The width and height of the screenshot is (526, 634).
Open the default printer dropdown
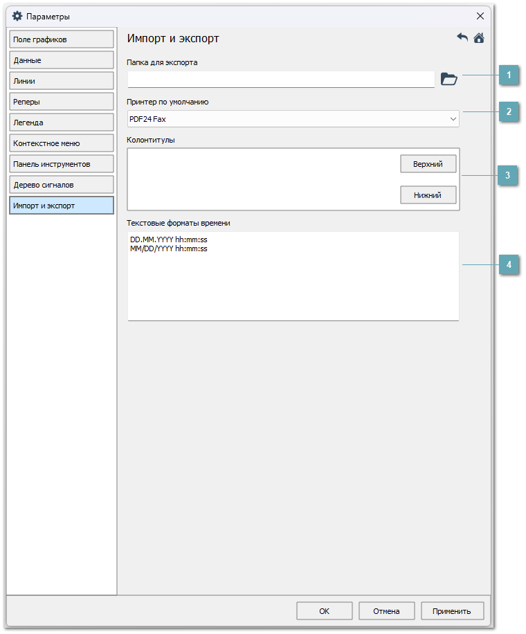(293, 119)
